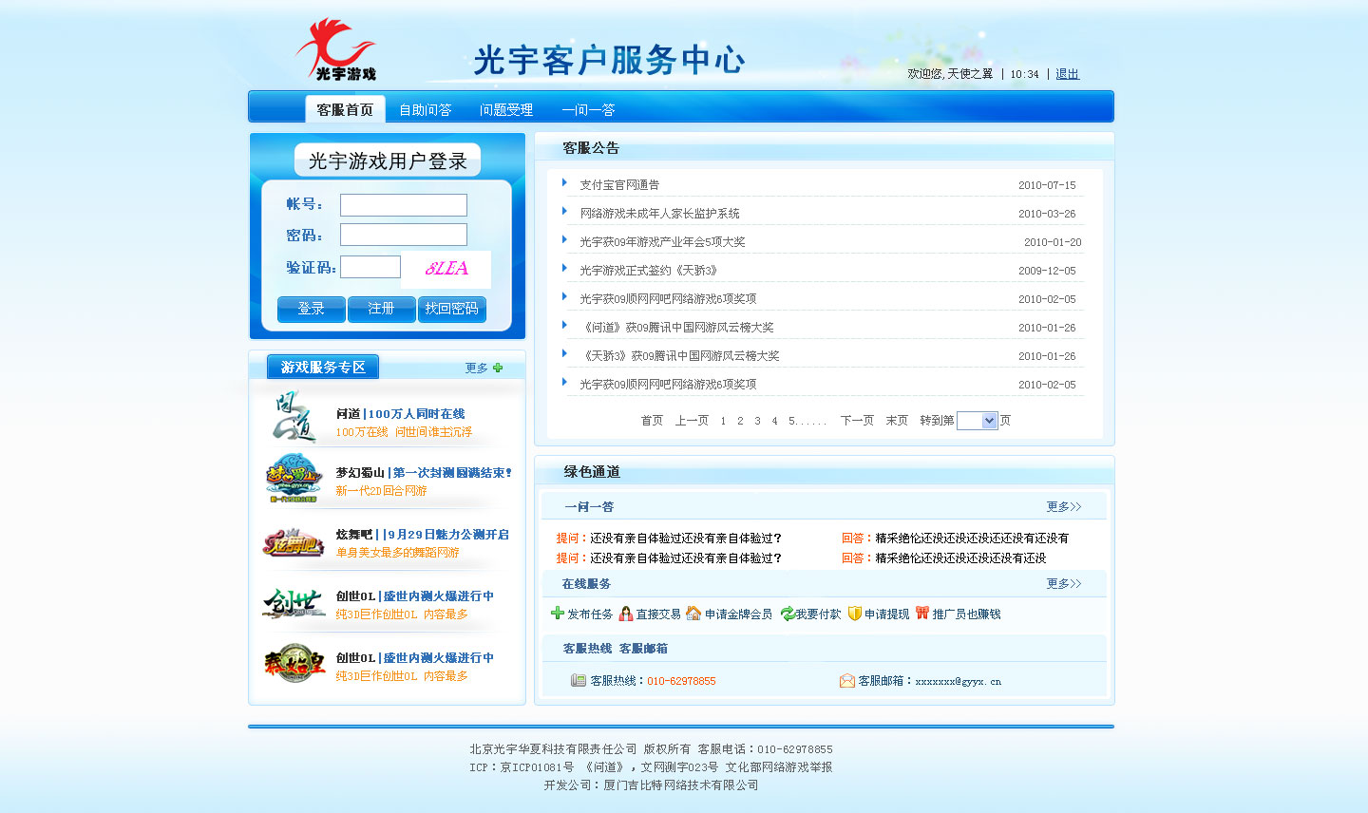
Task: Go to 首页 in pagination
Action: point(652,421)
